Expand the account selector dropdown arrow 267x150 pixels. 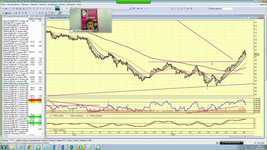[131, 8]
